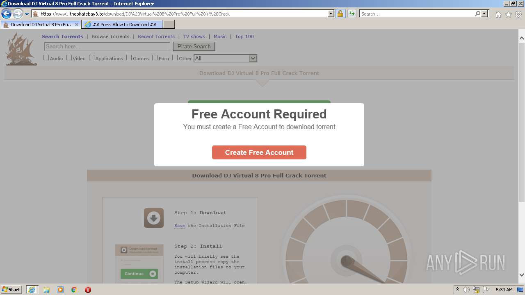Viewport: 525px width, 295px height.
Task: Click page scrollbar down arrow
Action: click(x=522, y=275)
